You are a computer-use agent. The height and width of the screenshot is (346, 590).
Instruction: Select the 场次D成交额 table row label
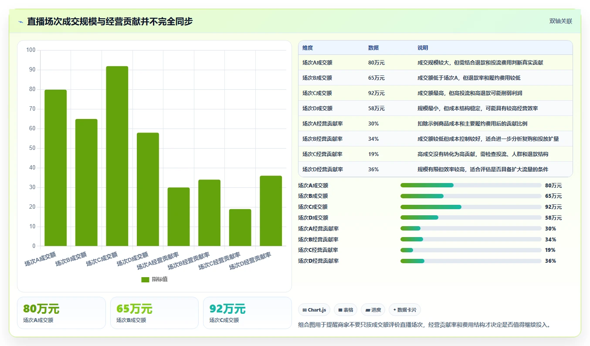pyautogui.click(x=317, y=109)
